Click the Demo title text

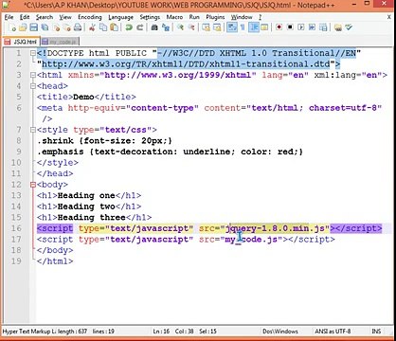coord(83,97)
